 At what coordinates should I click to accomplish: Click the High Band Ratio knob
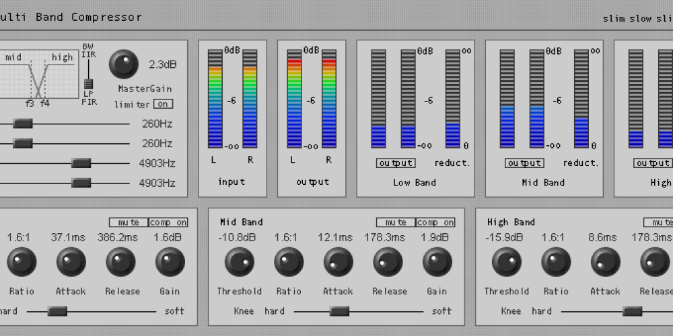pos(556,262)
